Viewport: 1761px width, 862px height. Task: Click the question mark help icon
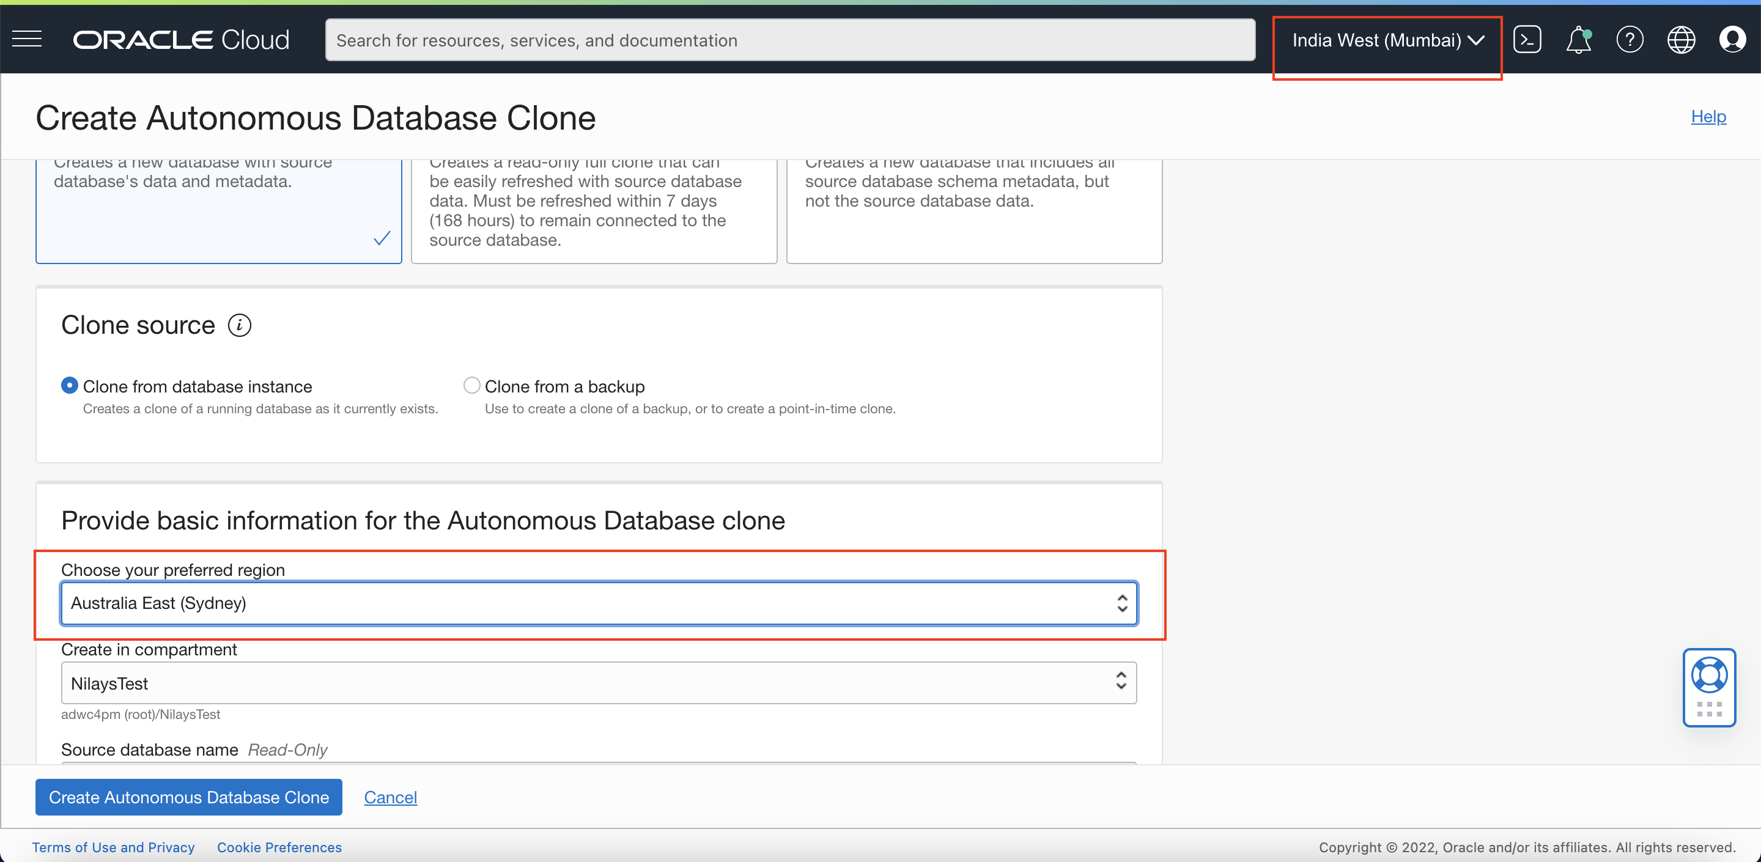click(1629, 40)
